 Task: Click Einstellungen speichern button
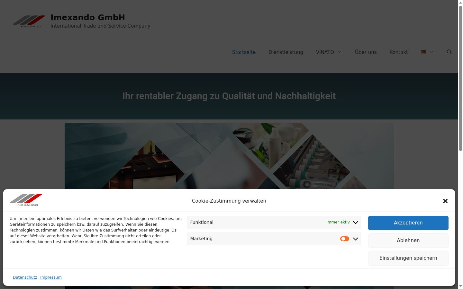point(408,258)
